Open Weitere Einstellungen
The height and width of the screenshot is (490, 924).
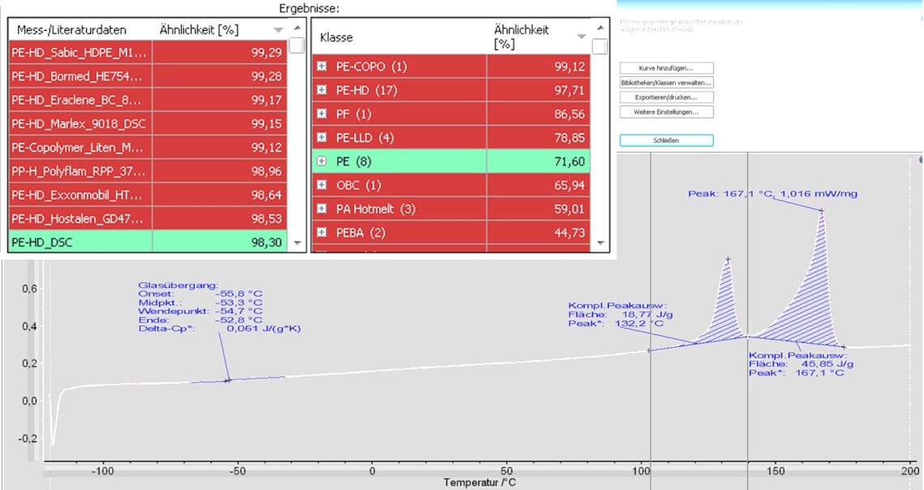pyautogui.click(x=665, y=110)
